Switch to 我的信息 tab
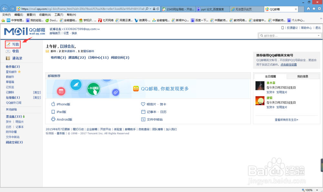 [x=303, y=76]
